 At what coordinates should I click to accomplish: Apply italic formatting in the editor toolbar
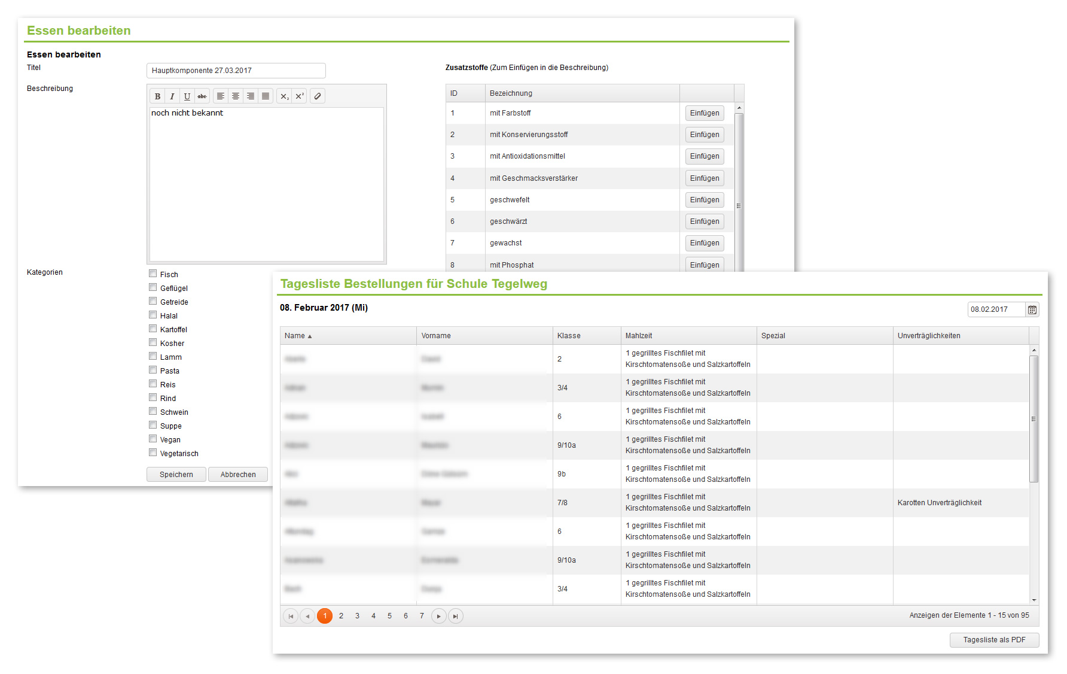[172, 96]
